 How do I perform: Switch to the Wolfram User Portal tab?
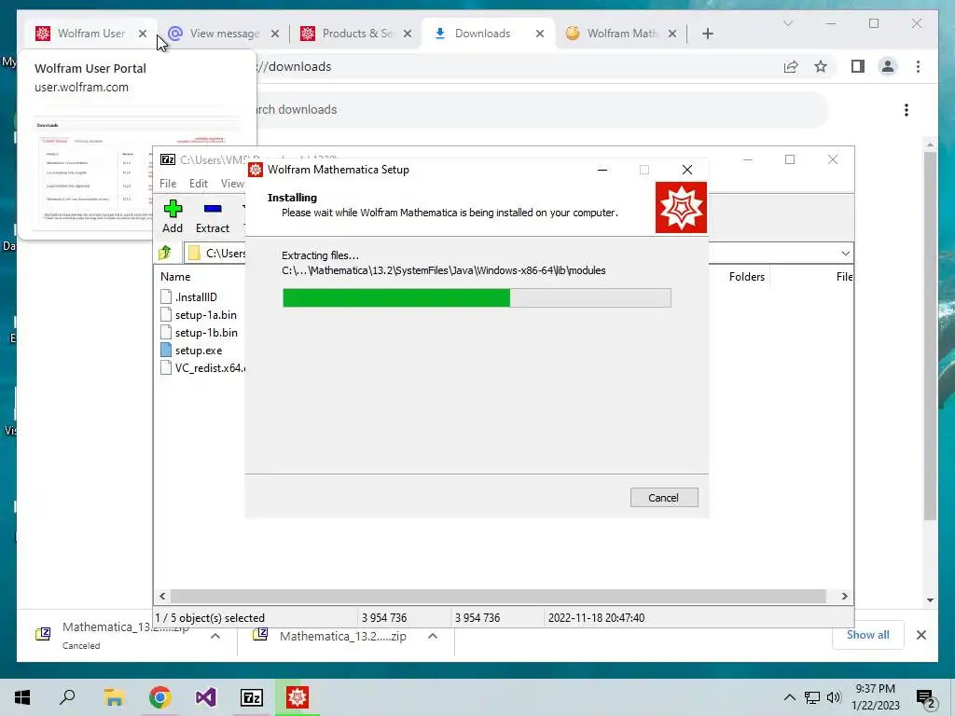click(90, 34)
